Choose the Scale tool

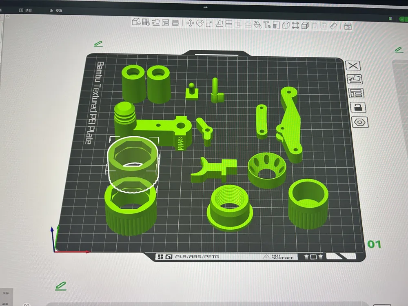[209, 24]
